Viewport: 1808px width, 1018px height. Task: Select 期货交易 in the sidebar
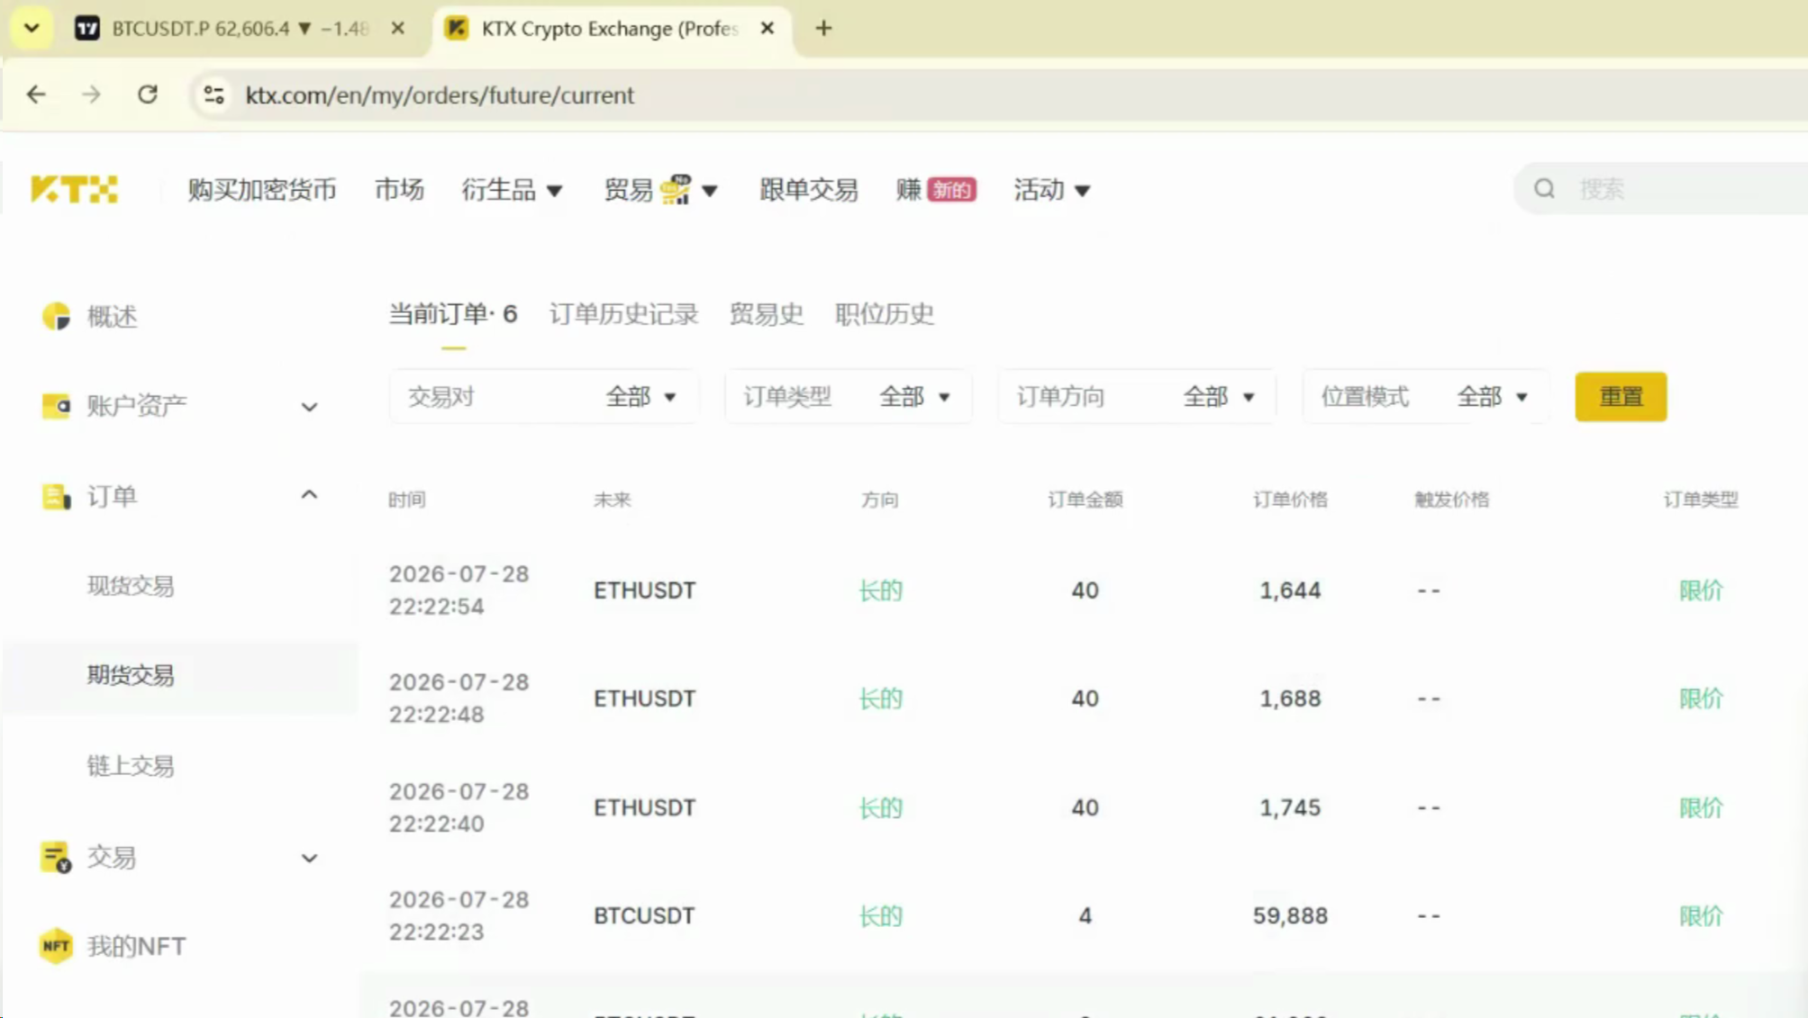pos(131,675)
